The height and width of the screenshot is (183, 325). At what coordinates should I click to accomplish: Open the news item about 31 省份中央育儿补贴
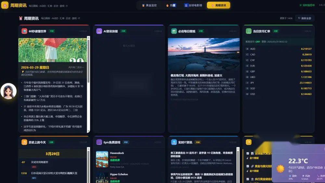(52, 108)
